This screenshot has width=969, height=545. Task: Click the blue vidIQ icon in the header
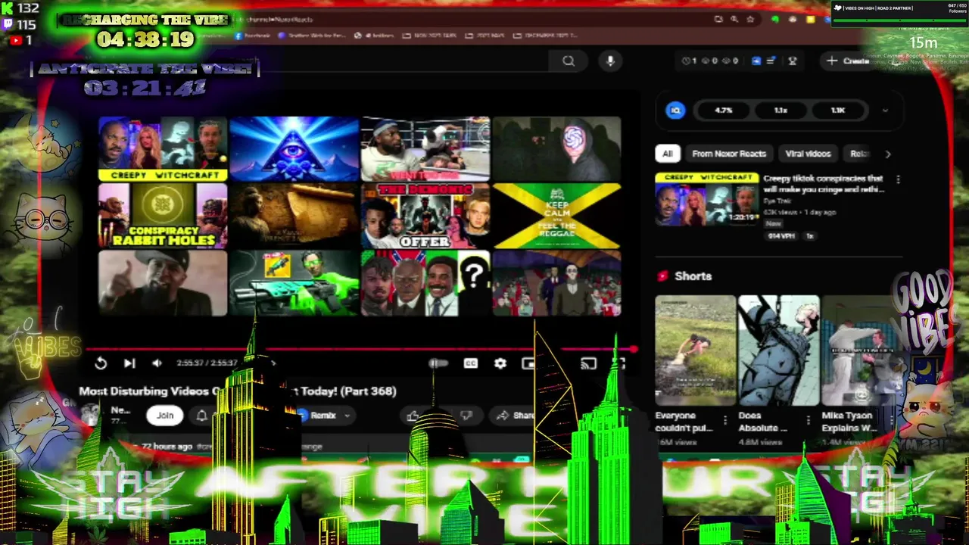(x=756, y=61)
